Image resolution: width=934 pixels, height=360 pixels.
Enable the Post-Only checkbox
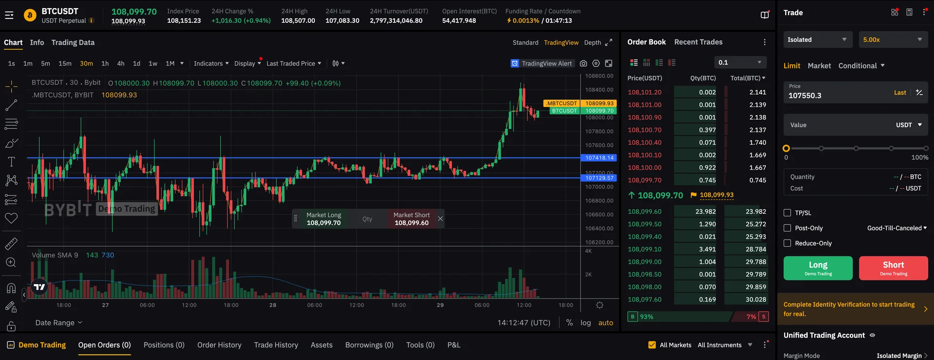tap(787, 228)
